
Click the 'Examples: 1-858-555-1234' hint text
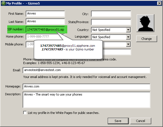54,63
